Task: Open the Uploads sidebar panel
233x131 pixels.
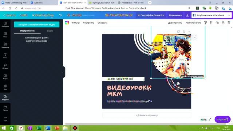Action: coord(5,98)
